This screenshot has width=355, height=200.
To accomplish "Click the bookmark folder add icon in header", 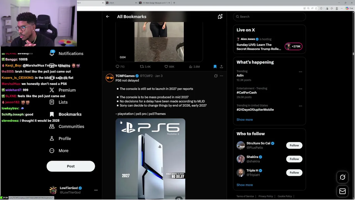I will tap(220, 17).
